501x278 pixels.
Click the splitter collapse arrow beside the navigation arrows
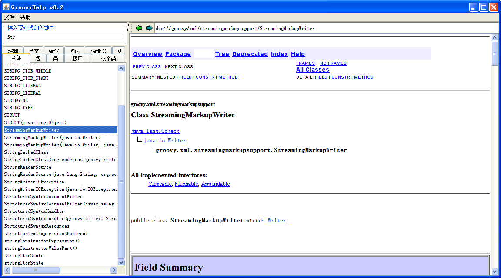tap(128, 25)
